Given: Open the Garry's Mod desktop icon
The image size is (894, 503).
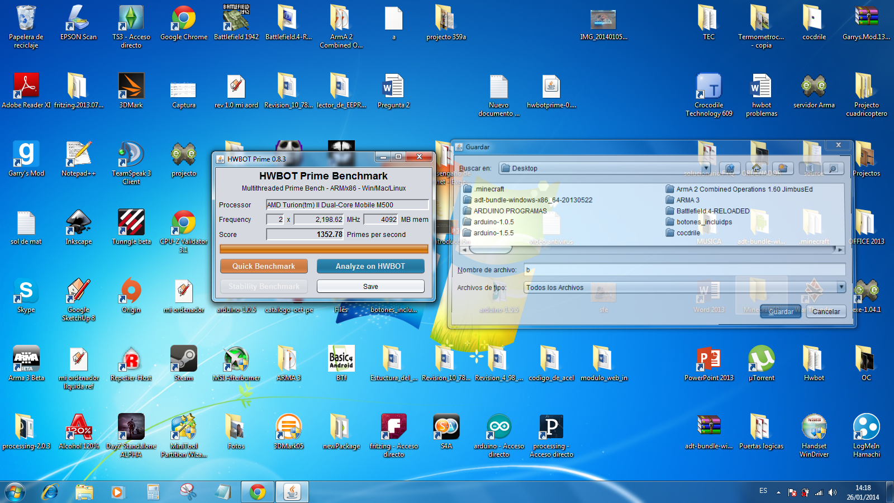Looking at the screenshot, I should [x=26, y=159].
